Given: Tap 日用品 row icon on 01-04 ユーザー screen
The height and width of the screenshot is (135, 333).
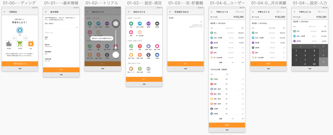Looking at the screenshot, I should click(x=212, y=79).
